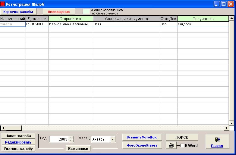Select the Сидоров recipient cell

[x=203, y=24]
